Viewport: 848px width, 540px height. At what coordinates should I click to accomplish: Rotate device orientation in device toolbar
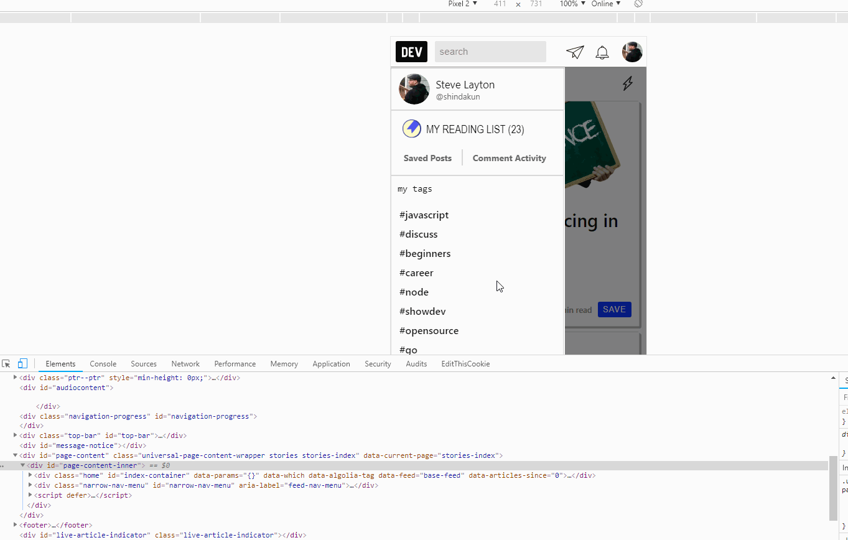click(x=638, y=4)
